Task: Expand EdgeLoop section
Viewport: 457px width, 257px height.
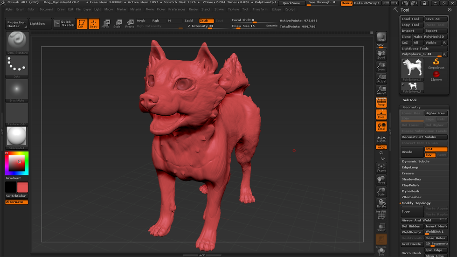Action: point(410,167)
